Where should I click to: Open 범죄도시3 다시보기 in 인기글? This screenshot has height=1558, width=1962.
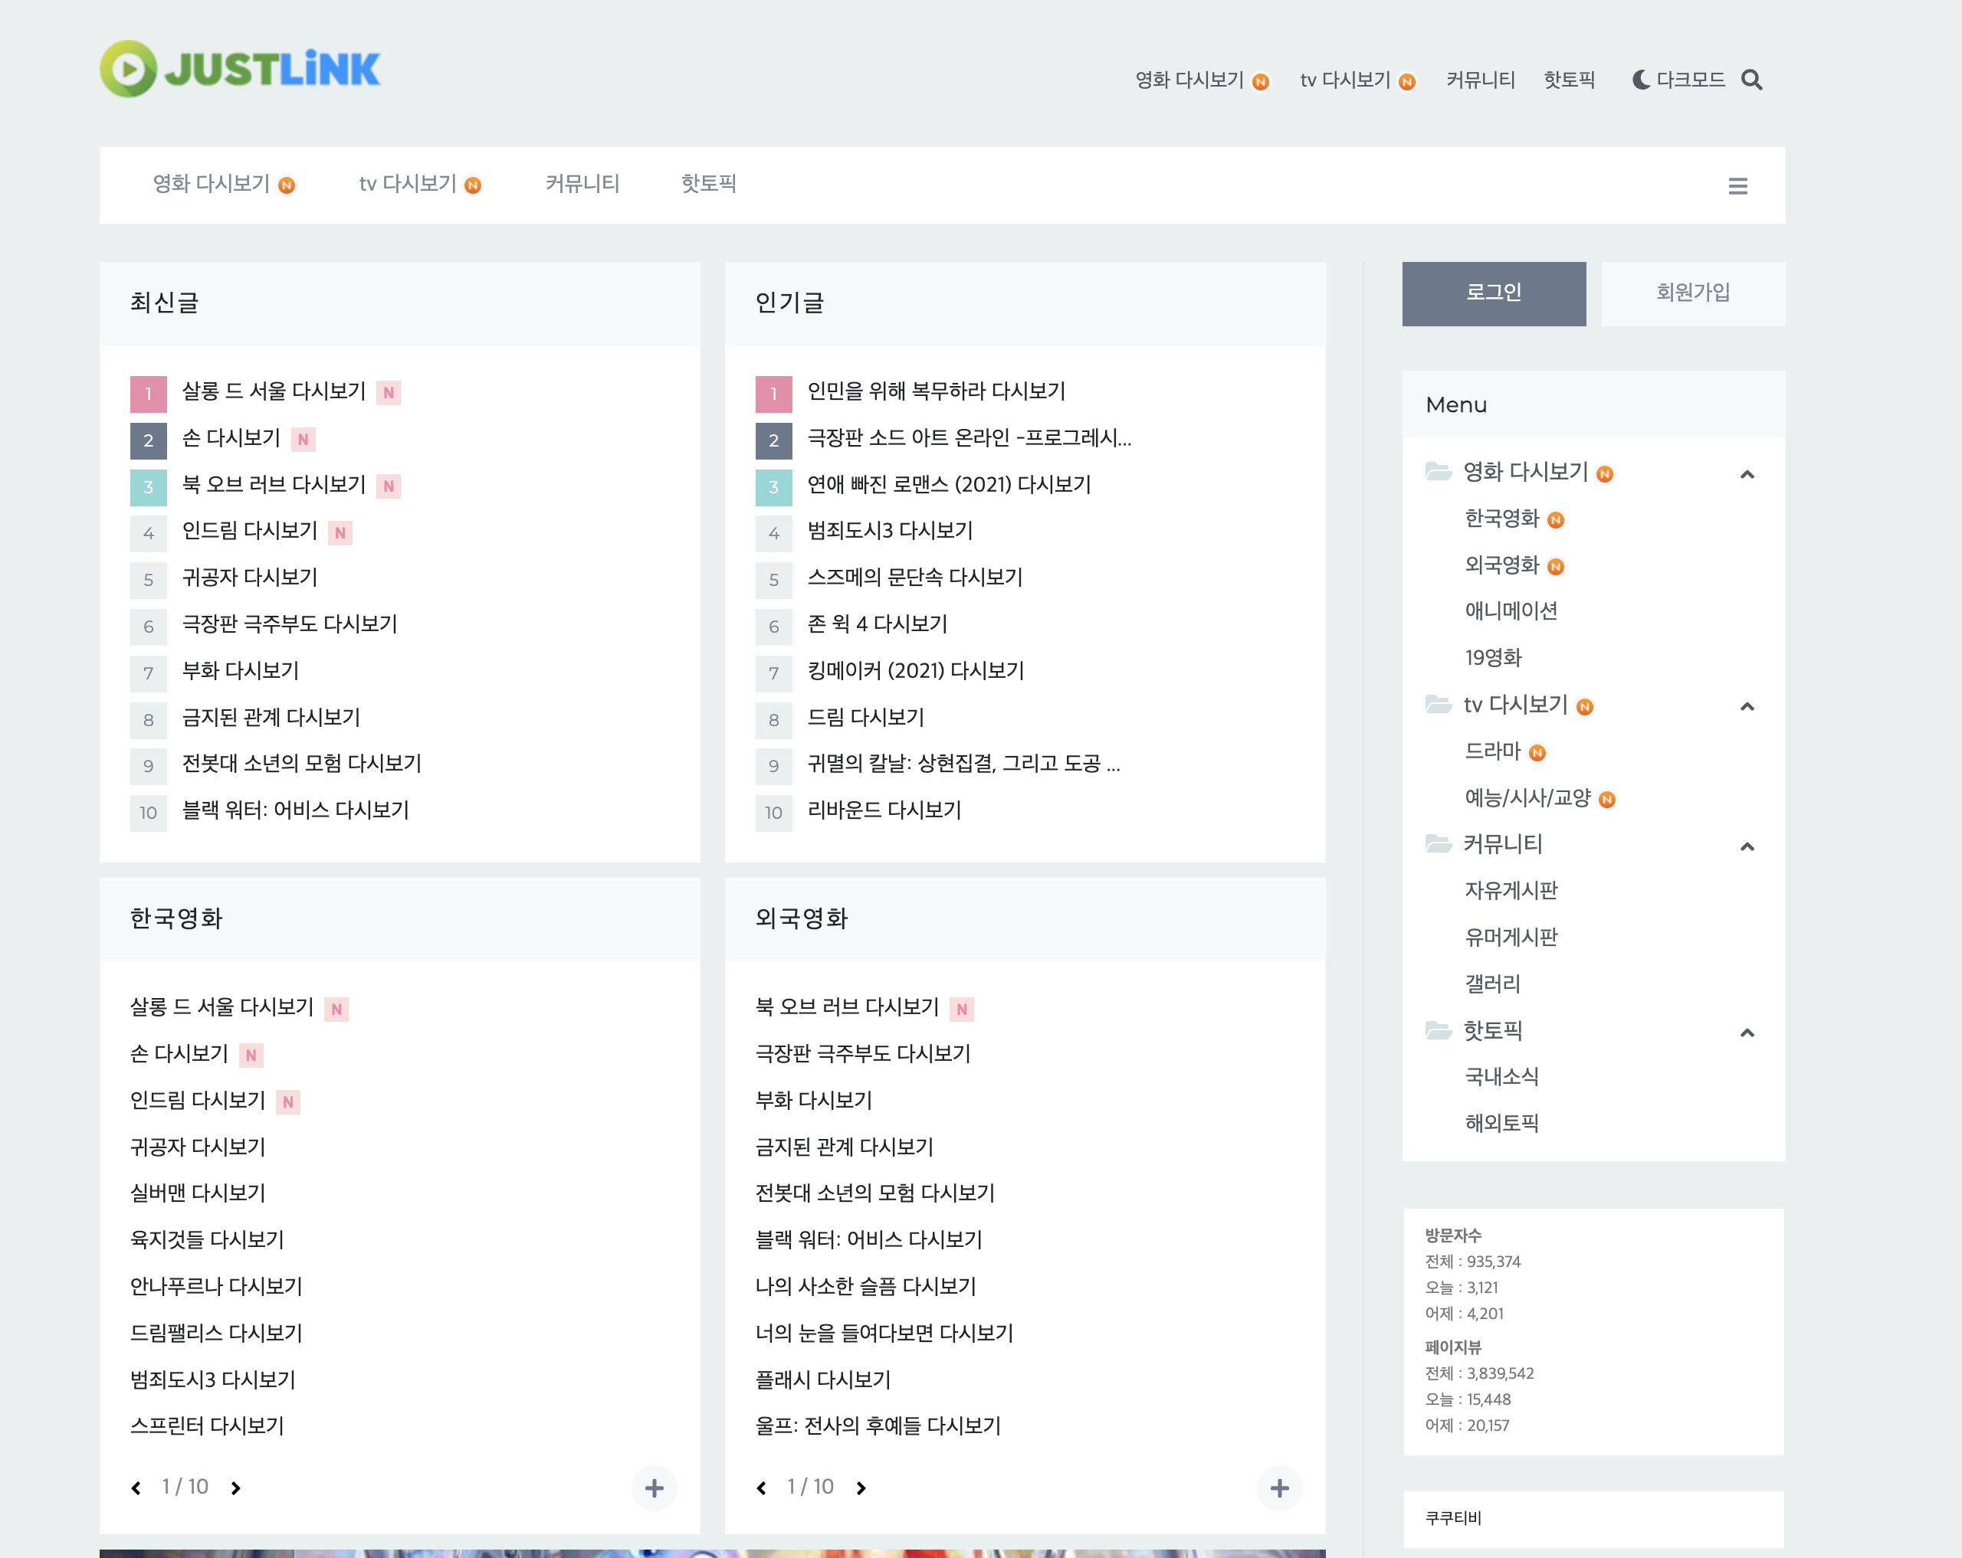889,530
